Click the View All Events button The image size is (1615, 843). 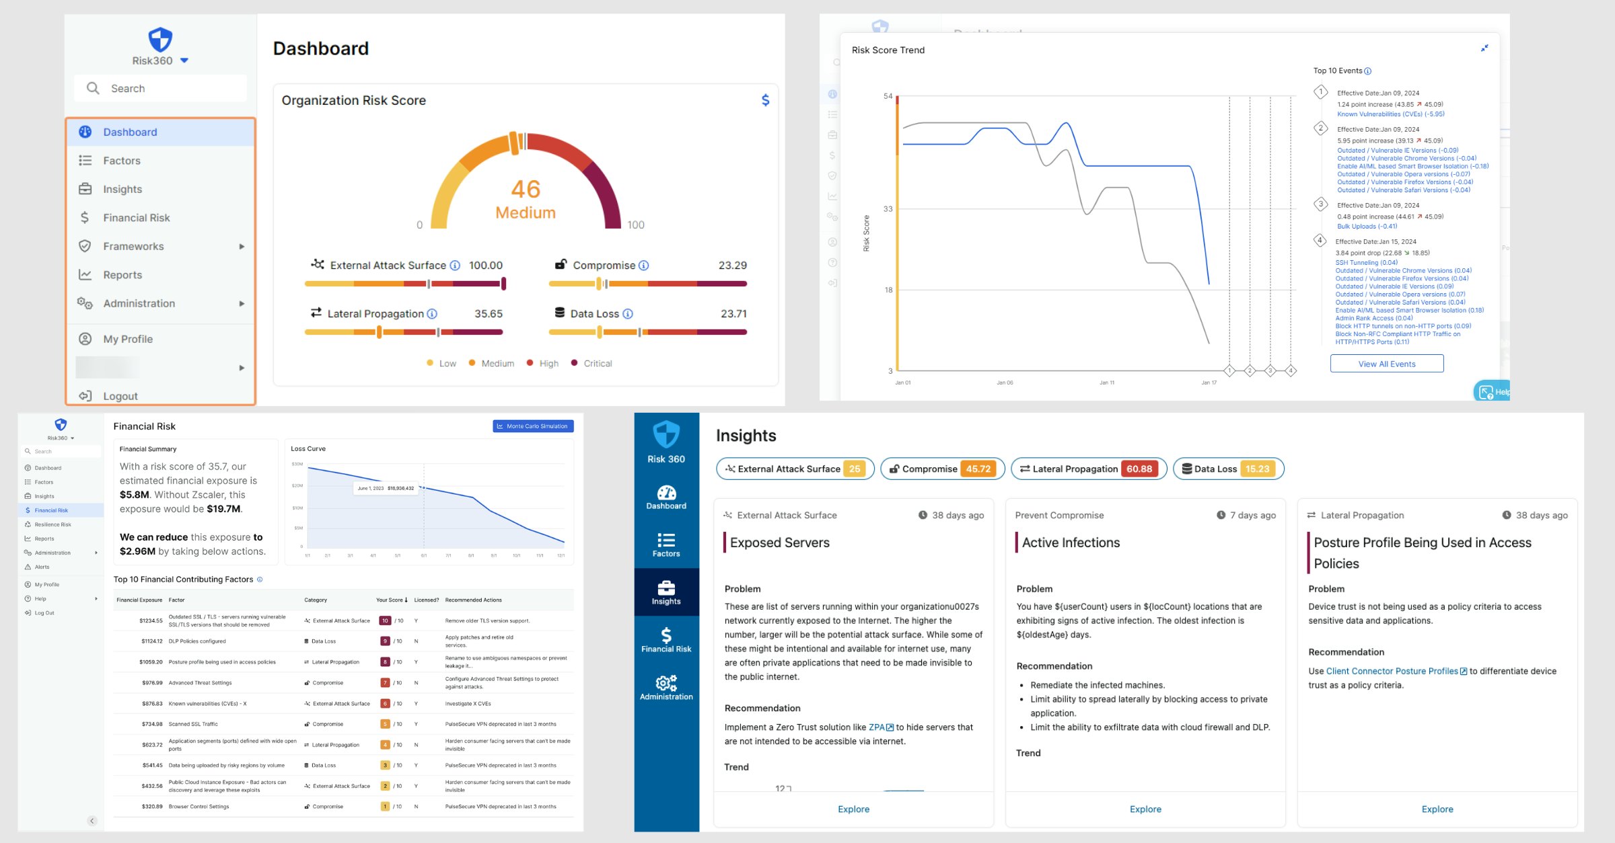click(1386, 363)
